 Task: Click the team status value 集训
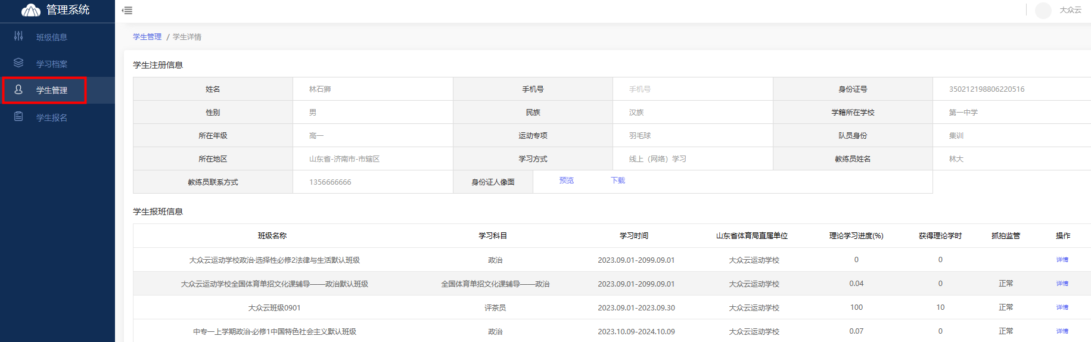pyautogui.click(x=956, y=136)
